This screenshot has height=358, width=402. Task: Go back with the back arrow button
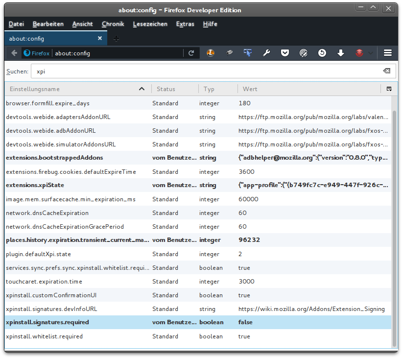[x=14, y=53]
